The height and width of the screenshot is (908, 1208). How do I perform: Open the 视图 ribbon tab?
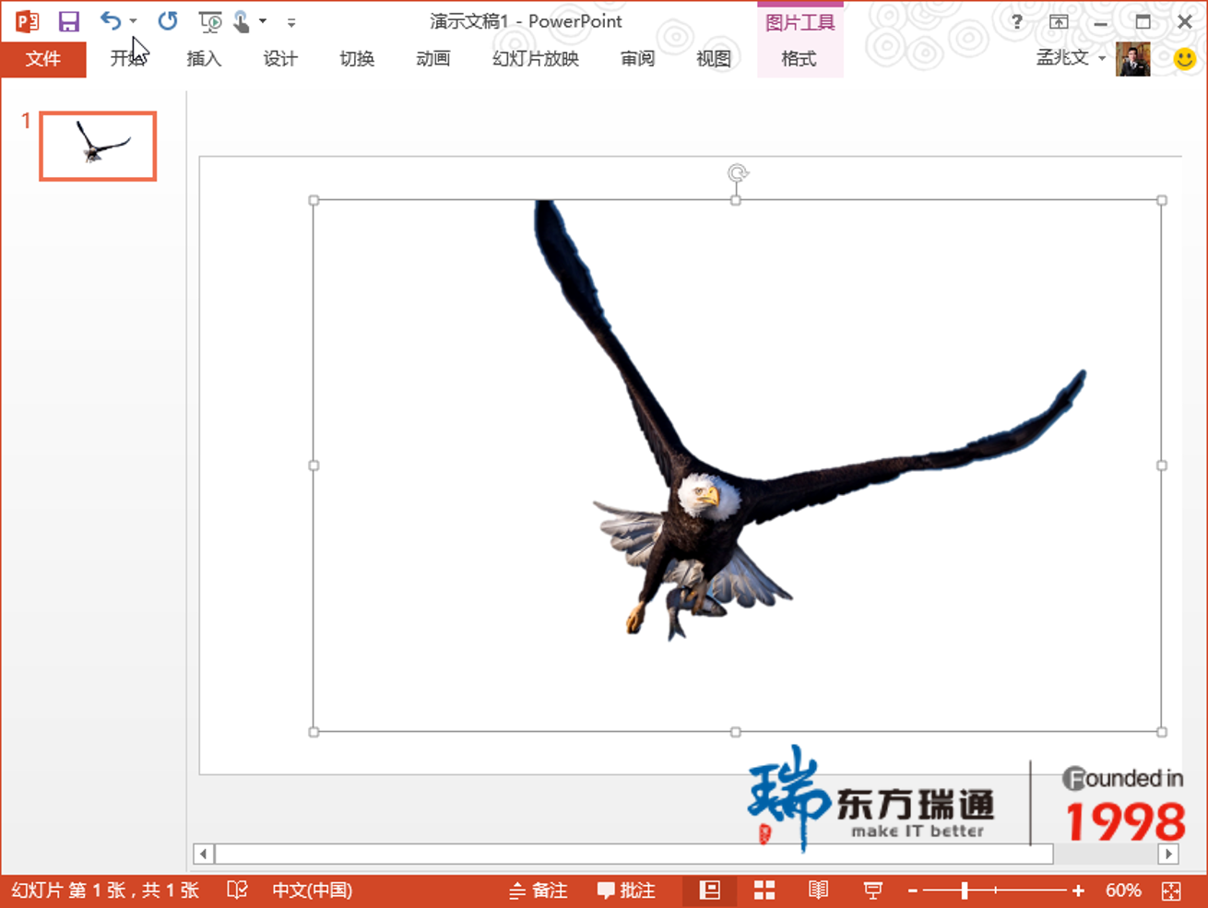713,59
